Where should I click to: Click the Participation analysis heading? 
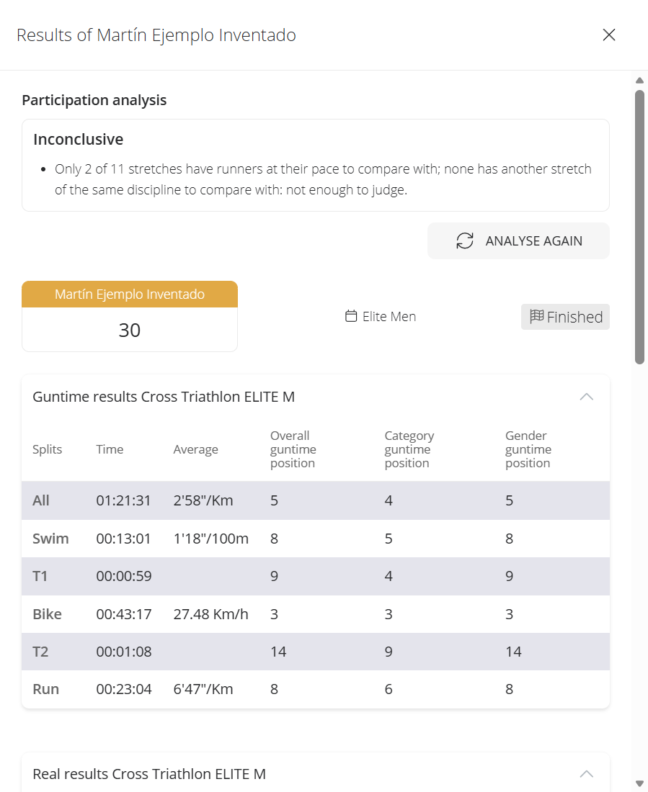point(94,100)
